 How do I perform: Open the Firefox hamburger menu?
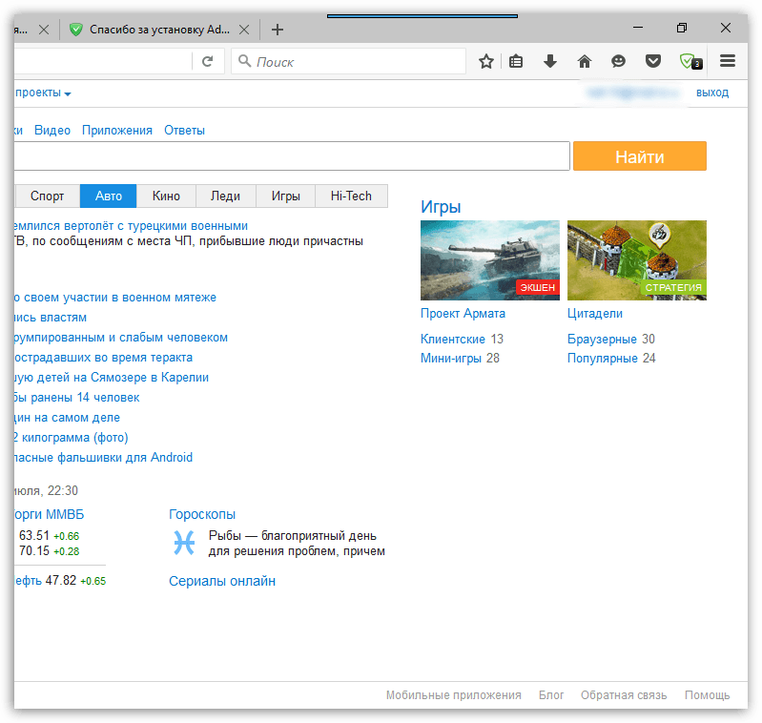click(x=728, y=61)
